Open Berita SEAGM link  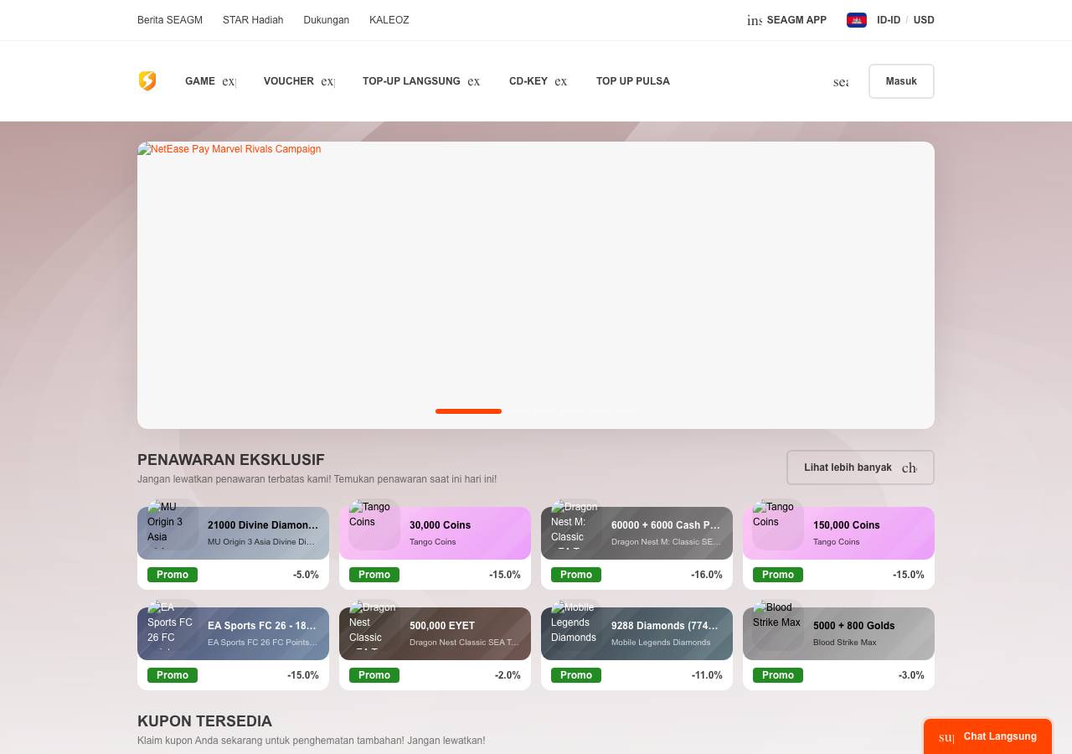[x=170, y=20]
